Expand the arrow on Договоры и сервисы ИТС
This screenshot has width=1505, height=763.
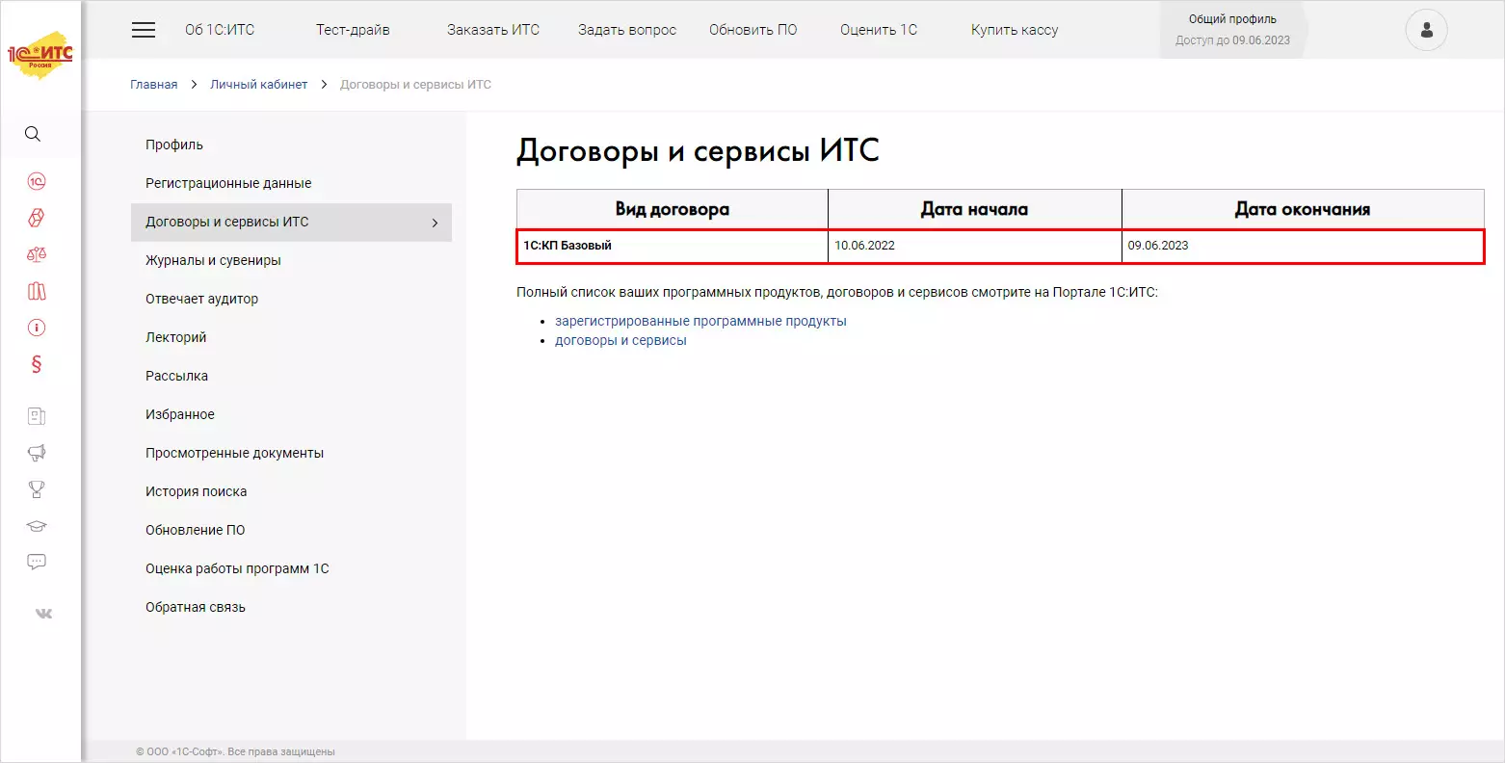pos(435,223)
